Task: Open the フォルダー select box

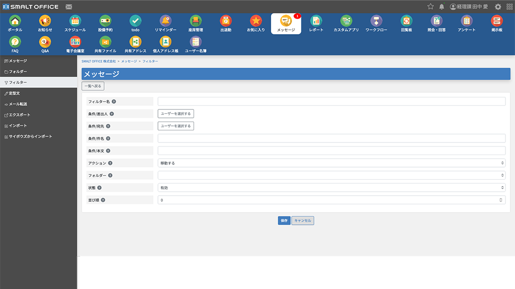Action: [x=331, y=175]
